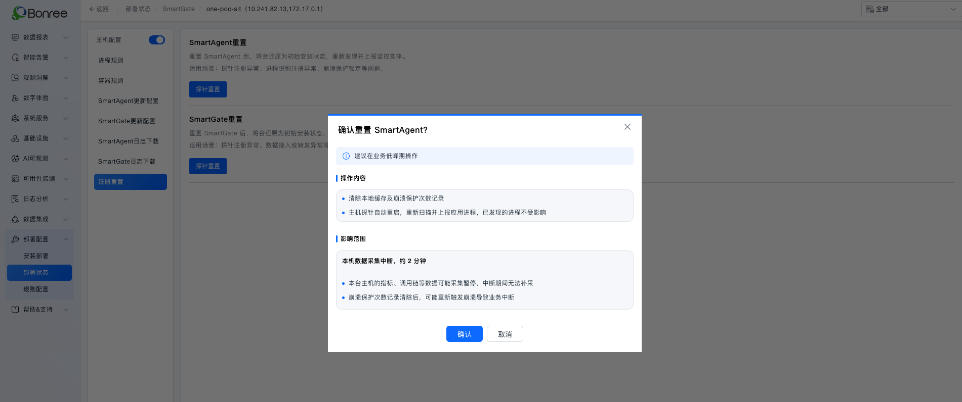Screen dimensions: 962x402
Task: Expand the 基础设施 menu chevron
Action: point(66,138)
